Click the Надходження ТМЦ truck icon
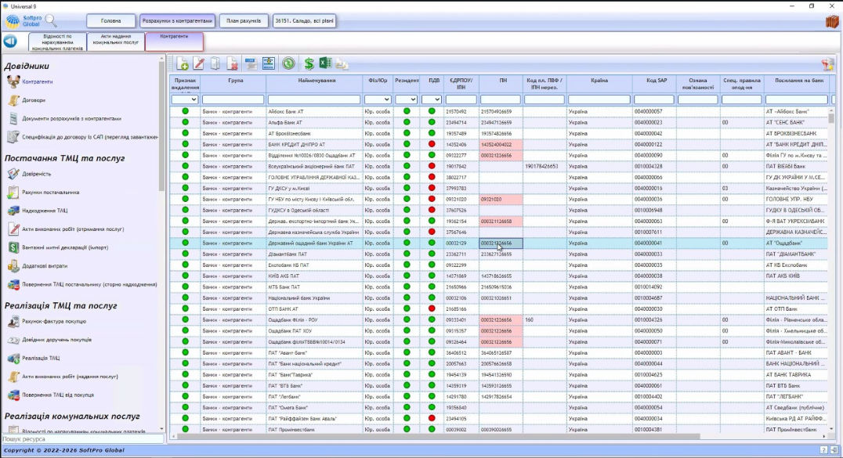Image resolution: width=843 pixels, height=458 pixels. point(13,211)
